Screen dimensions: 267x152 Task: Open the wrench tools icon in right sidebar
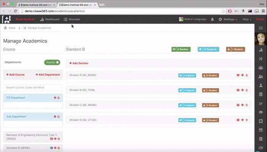point(261,59)
